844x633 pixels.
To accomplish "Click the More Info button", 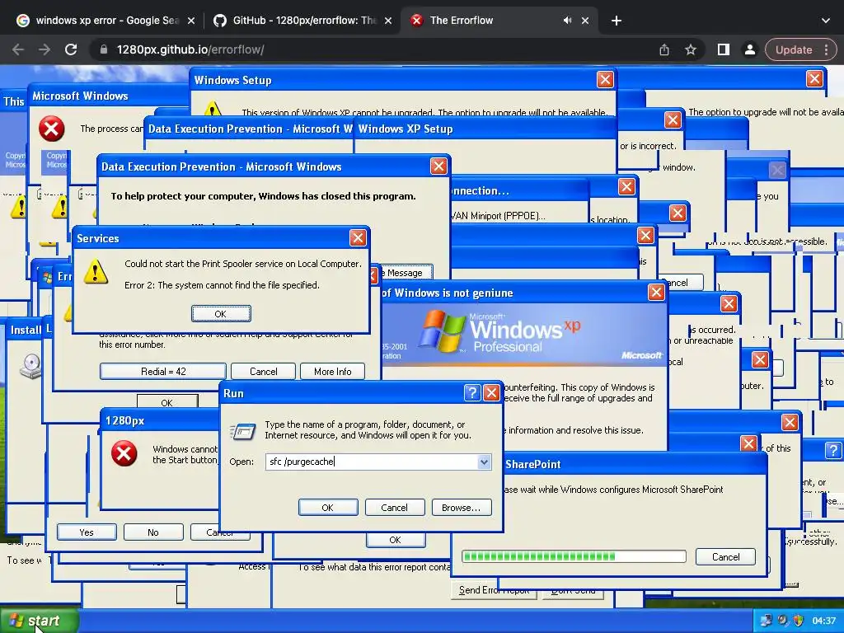I will [x=333, y=372].
